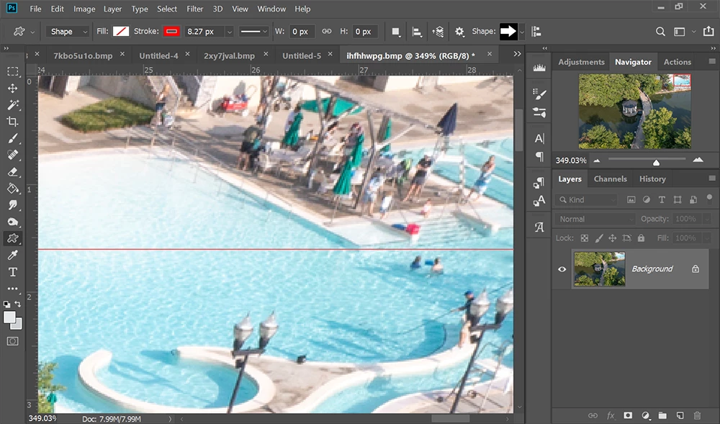Open the Normal blend mode dropdown
This screenshot has height=424, width=720.
(595, 219)
